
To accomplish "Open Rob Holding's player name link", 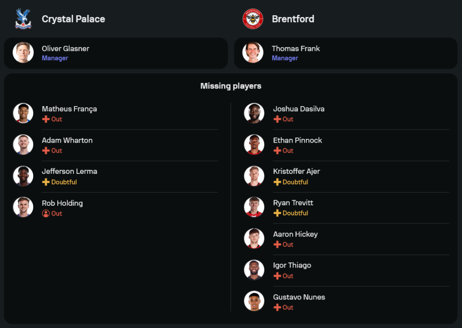I will tap(62, 203).
